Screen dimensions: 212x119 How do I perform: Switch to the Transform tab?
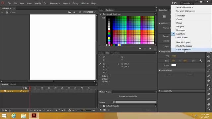pyautogui.click(x=115, y=53)
